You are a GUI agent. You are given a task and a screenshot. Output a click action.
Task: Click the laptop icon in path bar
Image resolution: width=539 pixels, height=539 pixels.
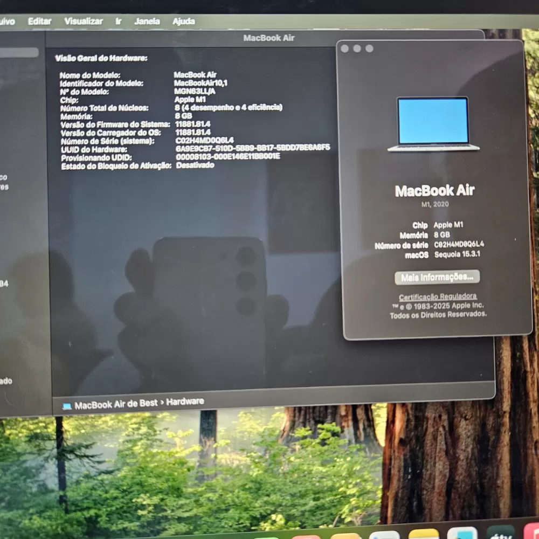click(x=67, y=406)
